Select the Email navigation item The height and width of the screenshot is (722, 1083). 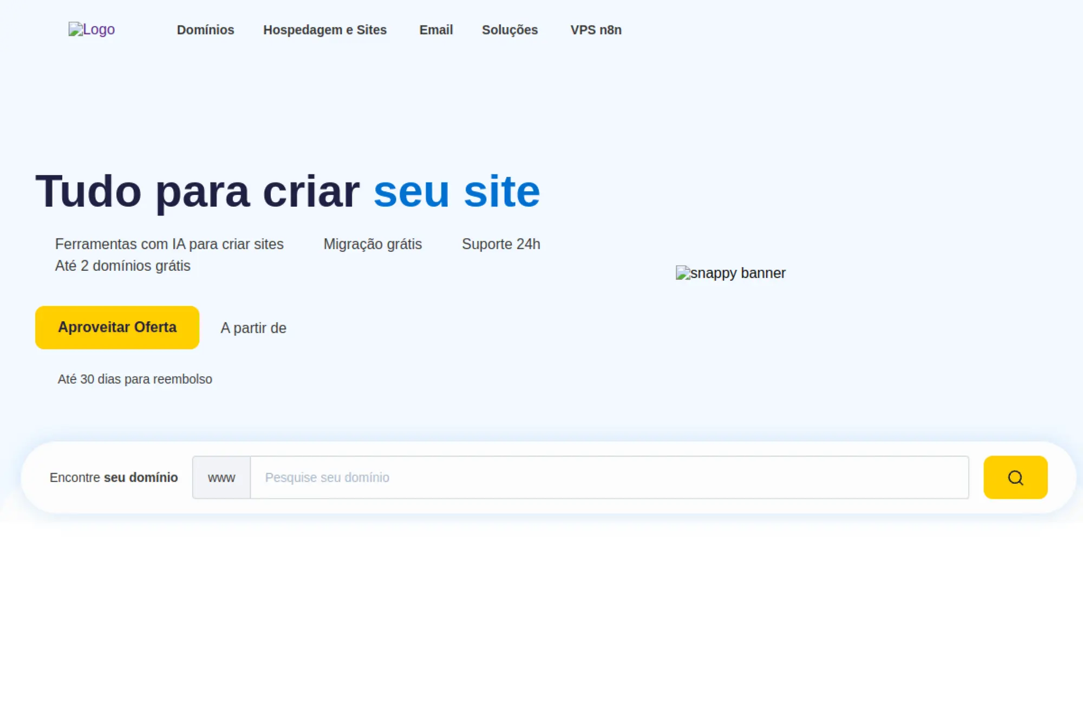click(436, 30)
